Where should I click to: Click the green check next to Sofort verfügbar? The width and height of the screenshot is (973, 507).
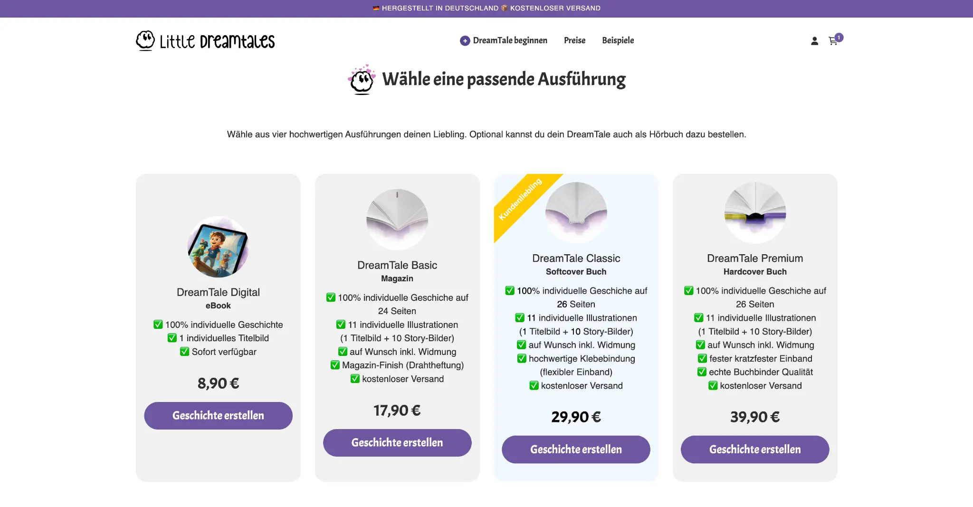pyautogui.click(x=184, y=352)
